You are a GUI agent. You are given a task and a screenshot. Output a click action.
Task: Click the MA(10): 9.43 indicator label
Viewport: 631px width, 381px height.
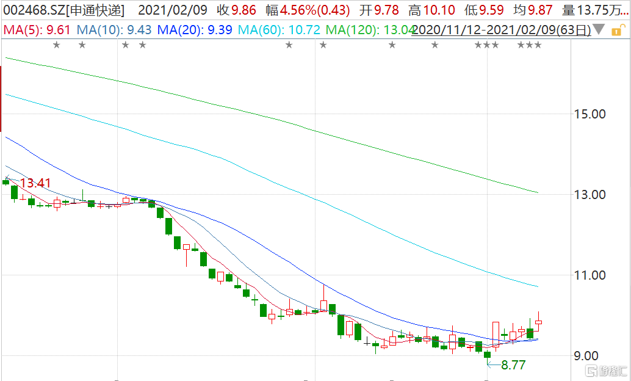(x=114, y=30)
